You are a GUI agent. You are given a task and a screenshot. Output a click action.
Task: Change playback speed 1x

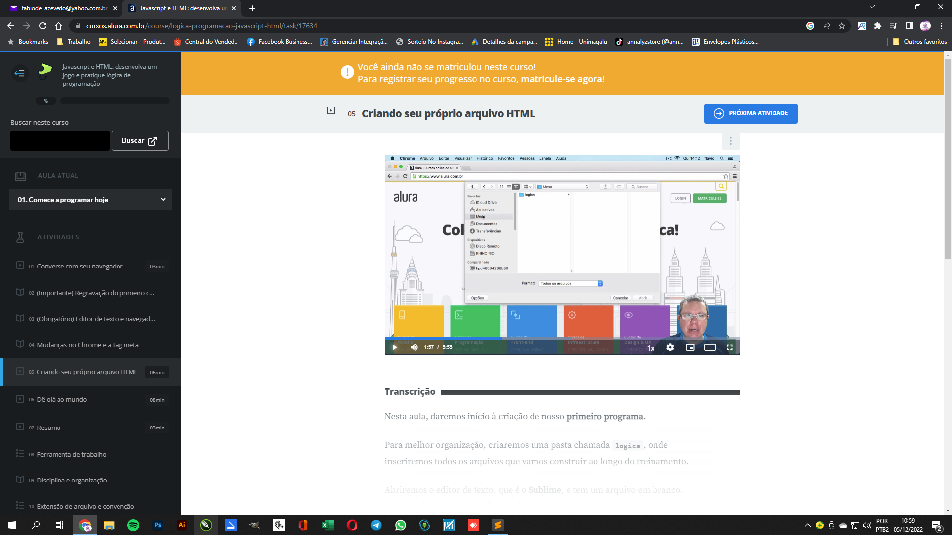[651, 348]
